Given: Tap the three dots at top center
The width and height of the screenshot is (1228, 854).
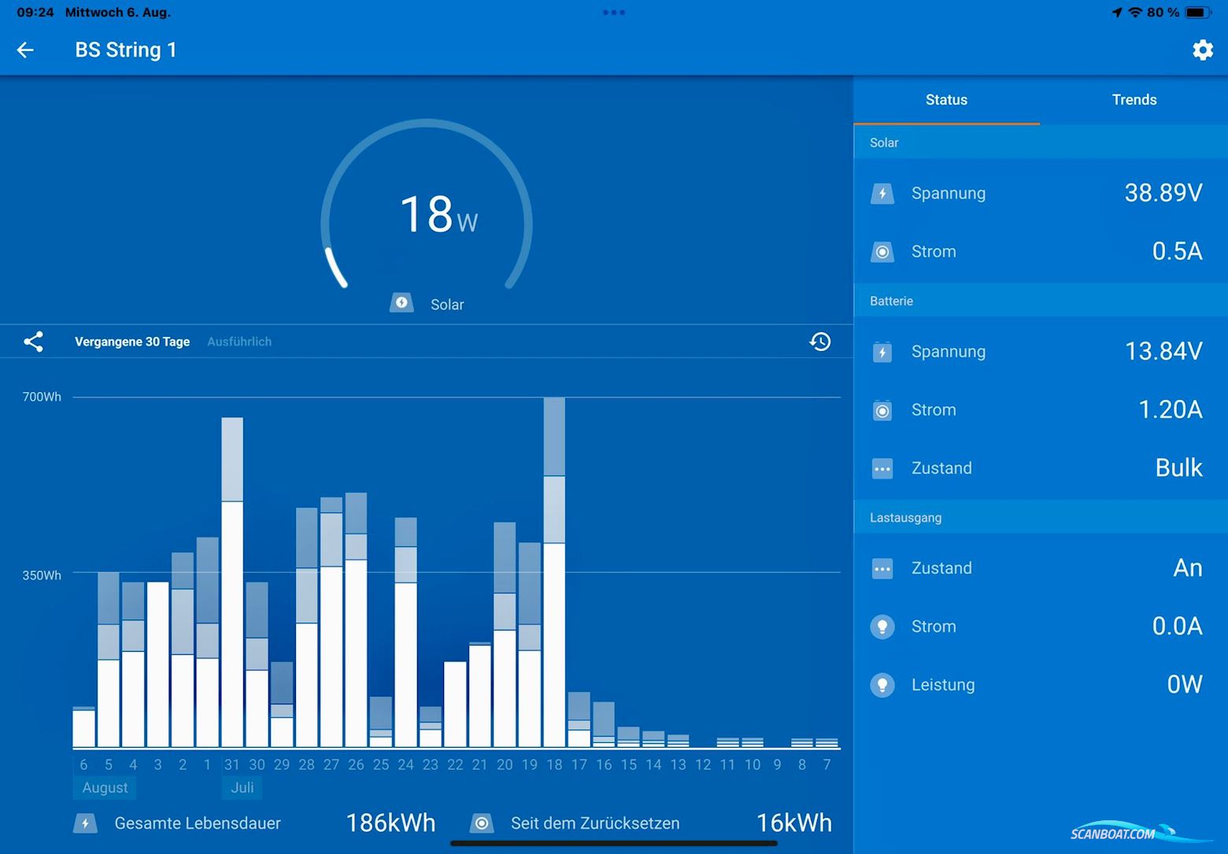Looking at the screenshot, I should tap(614, 13).
